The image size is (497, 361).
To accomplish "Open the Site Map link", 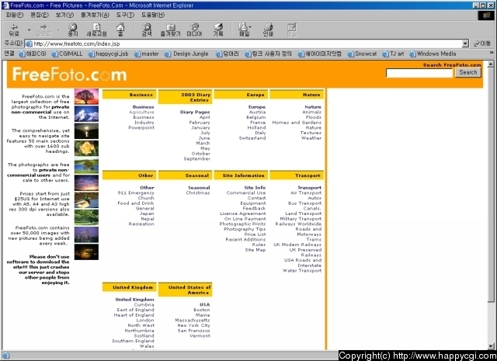I will click(x=255, y=250).
